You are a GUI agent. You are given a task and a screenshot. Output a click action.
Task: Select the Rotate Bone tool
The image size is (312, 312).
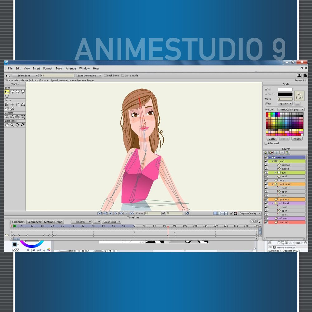[23, 92]
